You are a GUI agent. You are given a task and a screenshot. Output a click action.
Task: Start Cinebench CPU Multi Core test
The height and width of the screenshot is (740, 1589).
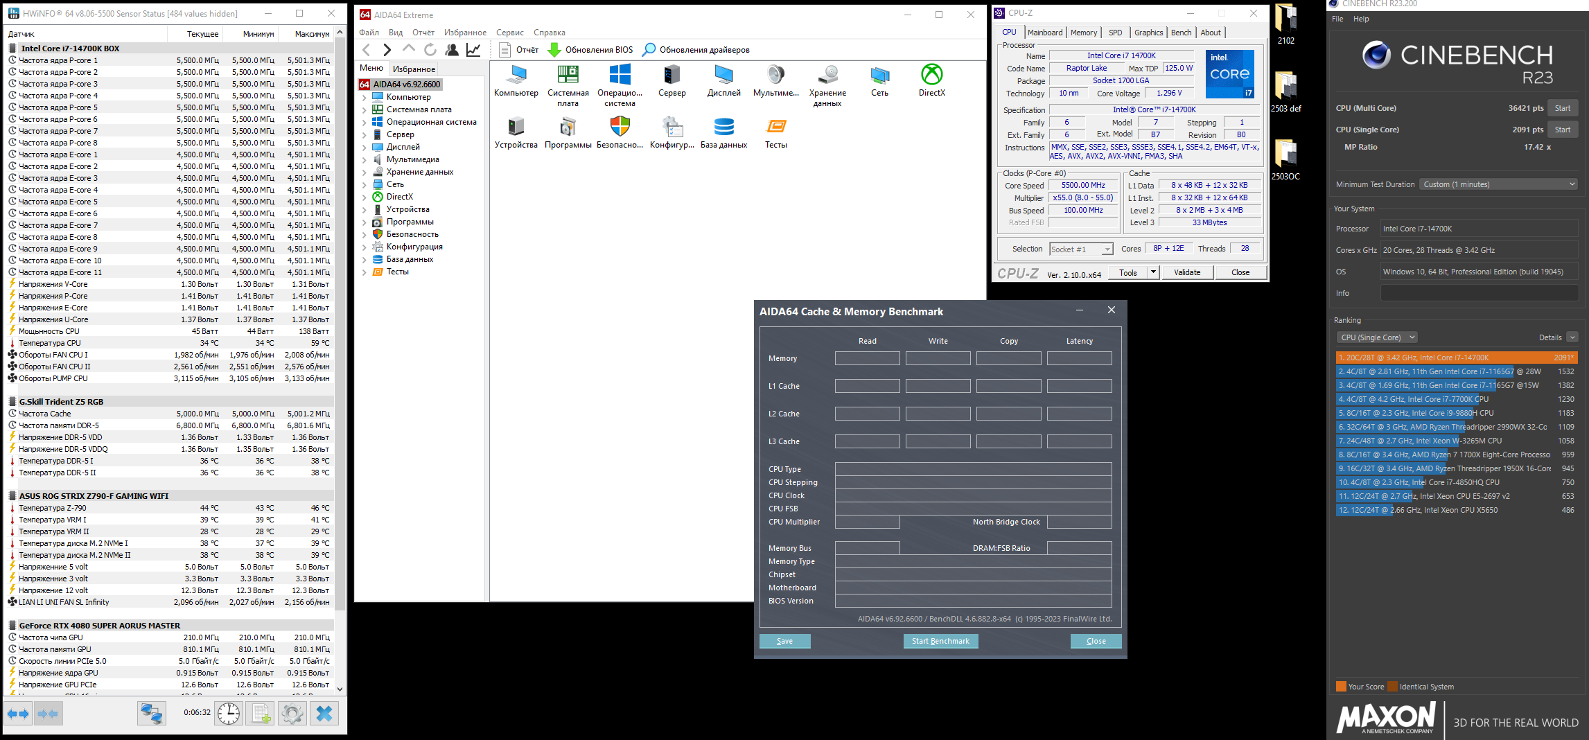coord(1563,108)
